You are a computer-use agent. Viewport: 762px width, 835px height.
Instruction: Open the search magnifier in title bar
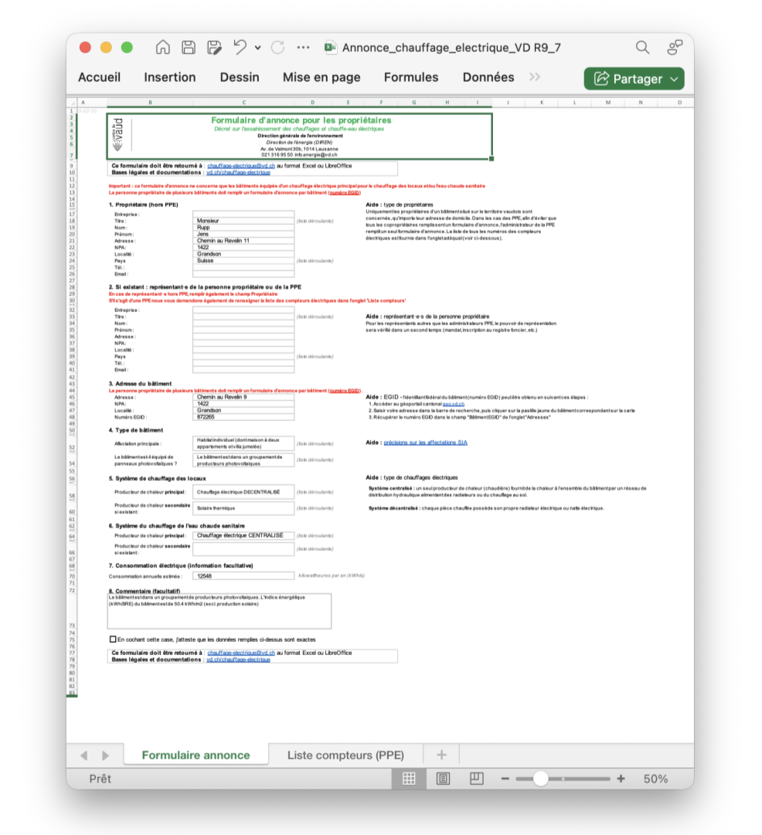click(642, 47)
